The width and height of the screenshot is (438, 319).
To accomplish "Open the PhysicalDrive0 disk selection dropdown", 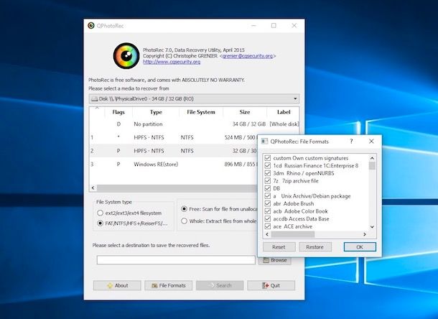I will [x=194, y=98].
